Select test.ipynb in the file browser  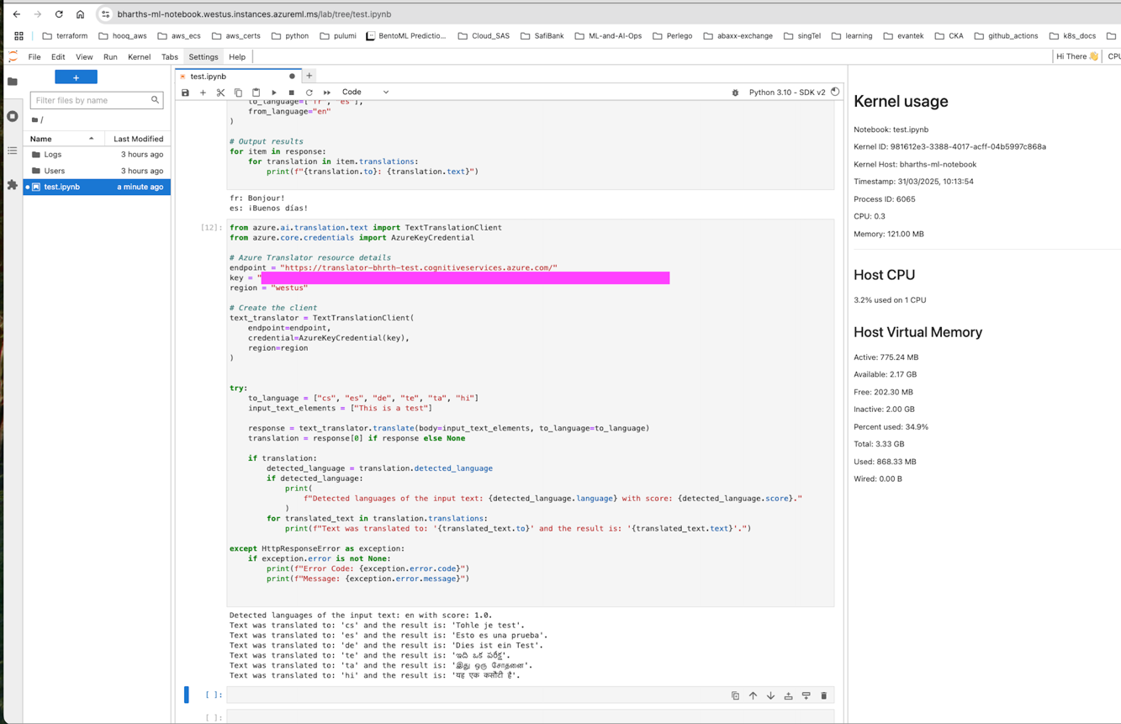[x=97, y=187]
